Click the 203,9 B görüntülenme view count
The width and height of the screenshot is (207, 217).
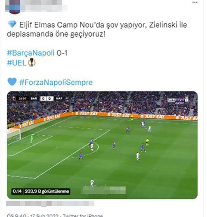point(47,191)
